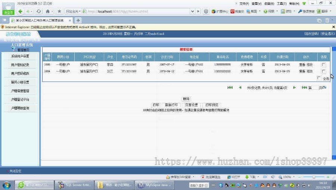Click the 删除 delete button

coord(186,99)
